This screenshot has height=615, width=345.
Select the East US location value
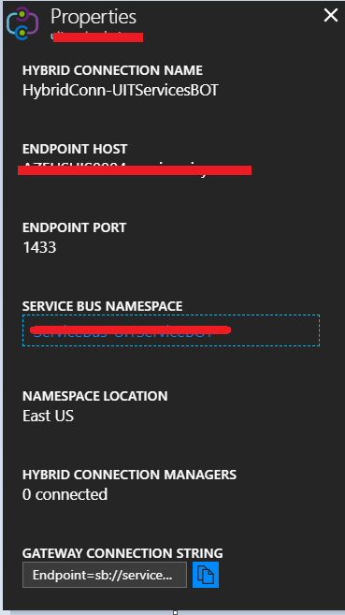pyautogui.click(x=48, y=416)
